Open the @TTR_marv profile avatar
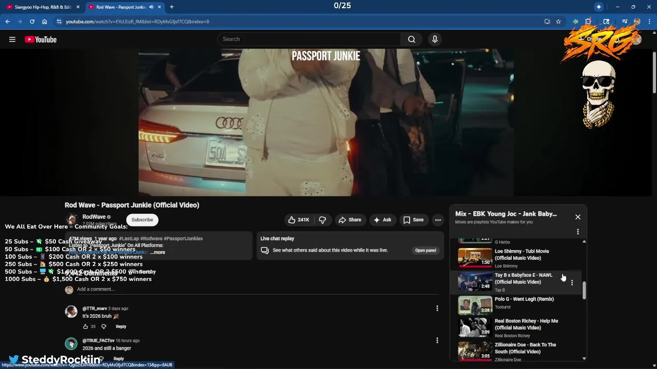Image resolution: width=657 pixels, height=369 pixels. (x=71, y=312)
